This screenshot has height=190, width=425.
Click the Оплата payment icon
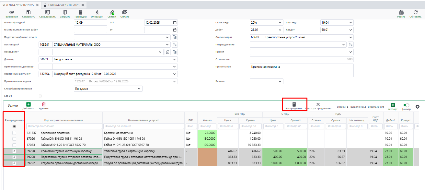[125, 12]
